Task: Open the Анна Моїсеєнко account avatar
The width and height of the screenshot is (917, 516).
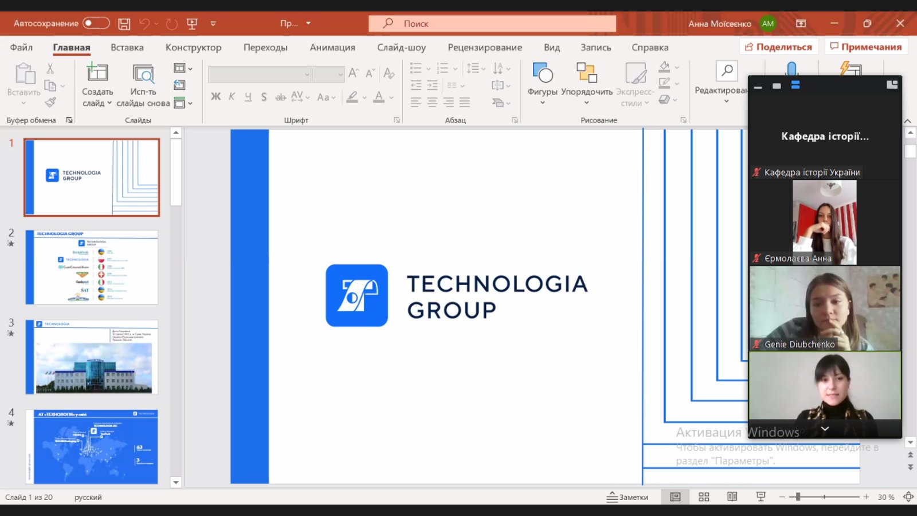Action: pyautogui.click(x=767, y=24)
